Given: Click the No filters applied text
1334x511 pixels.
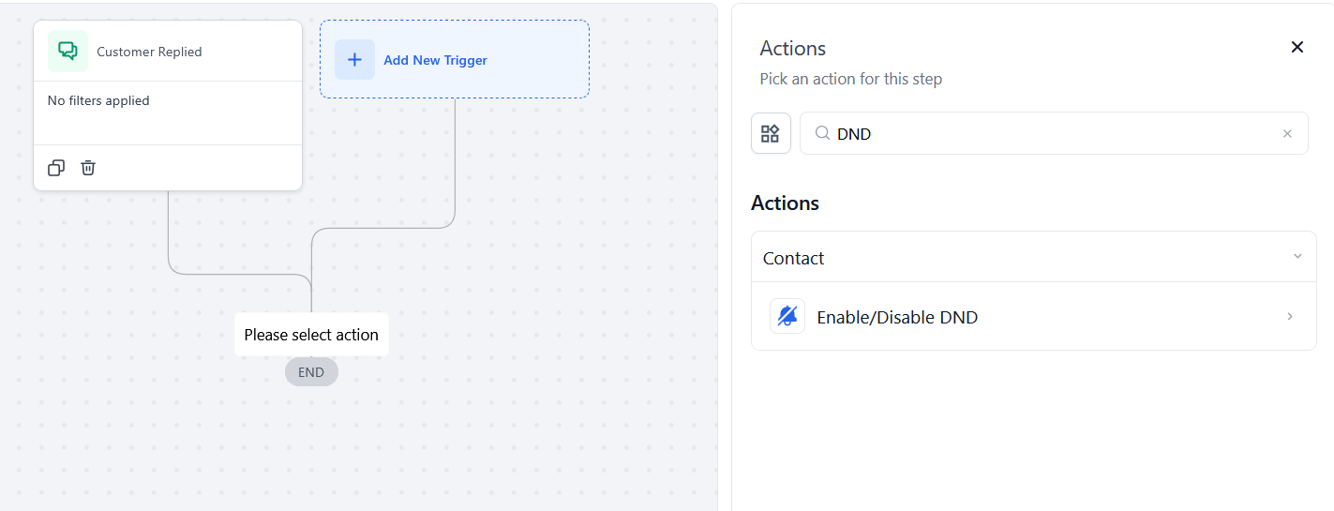Looking at the screenshot, I should tap(98, 100).
